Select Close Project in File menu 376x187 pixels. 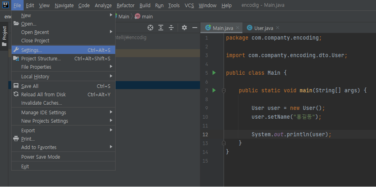point(63,40)
